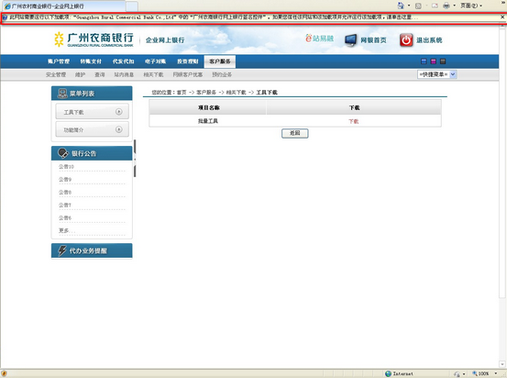Open the browser 页面 toolbar menu

[471, 6]
